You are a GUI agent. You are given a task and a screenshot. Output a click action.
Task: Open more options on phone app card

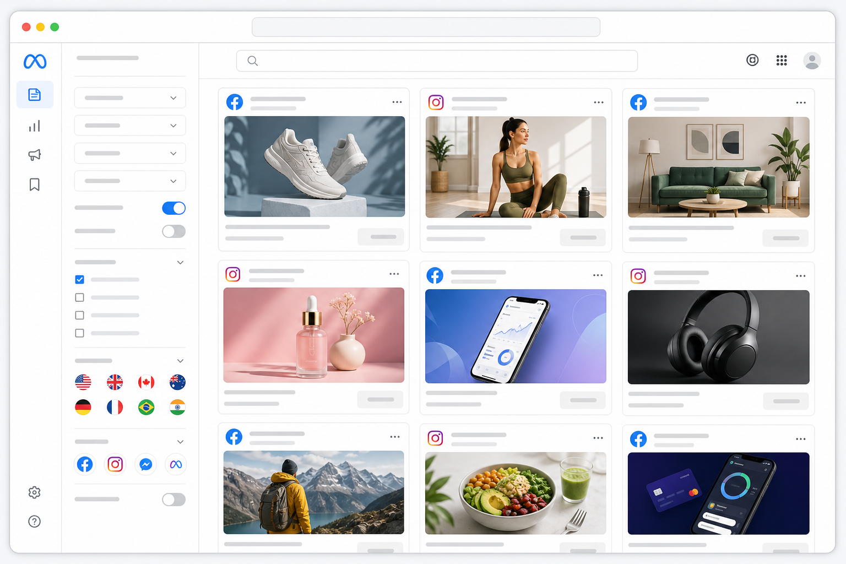pos(598,275)
